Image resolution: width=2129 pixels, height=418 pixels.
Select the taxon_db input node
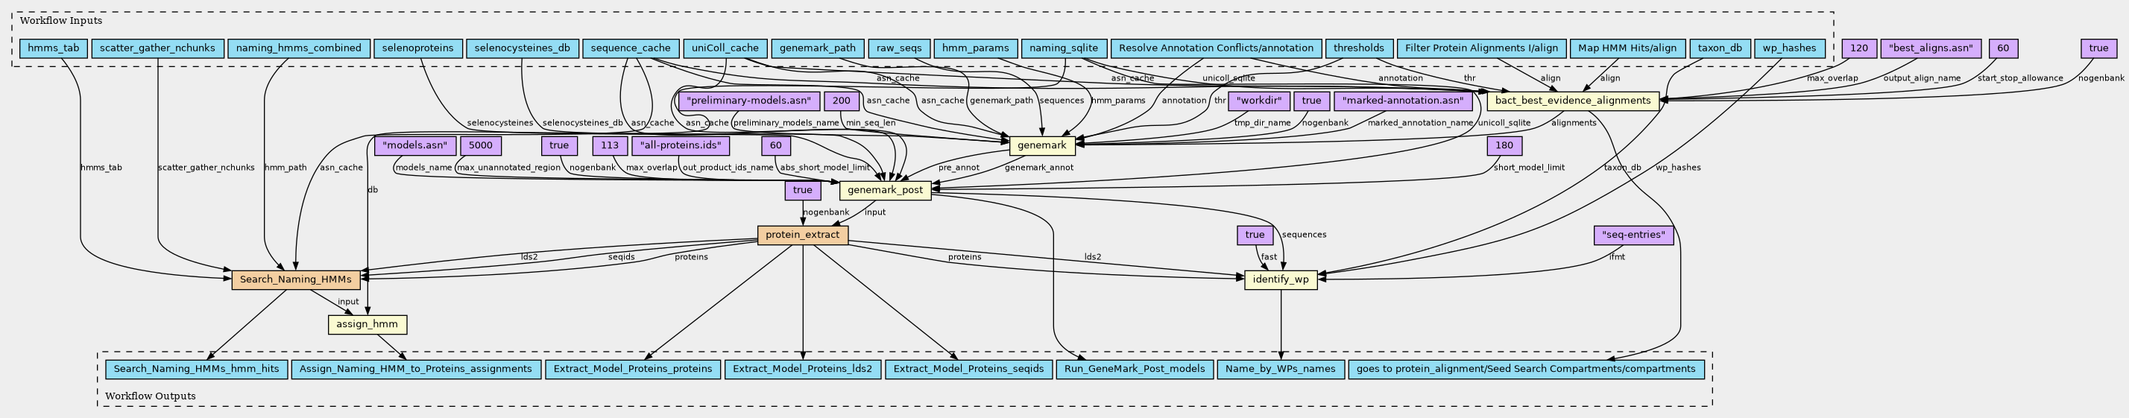[1718, 48]
